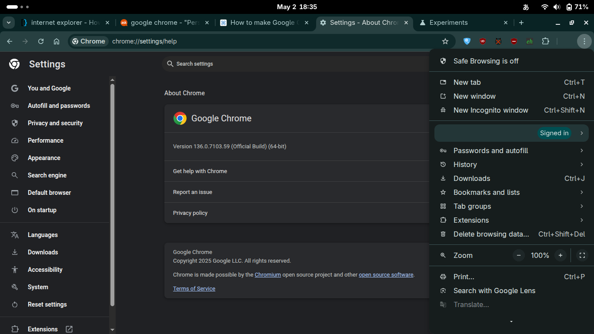
Task: Click Report an issue row
Action: point(297,192)
